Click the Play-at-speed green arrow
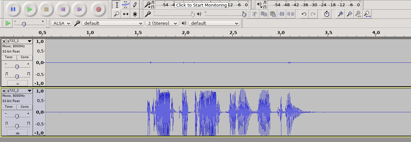The image size is (411, 142). 8,23
